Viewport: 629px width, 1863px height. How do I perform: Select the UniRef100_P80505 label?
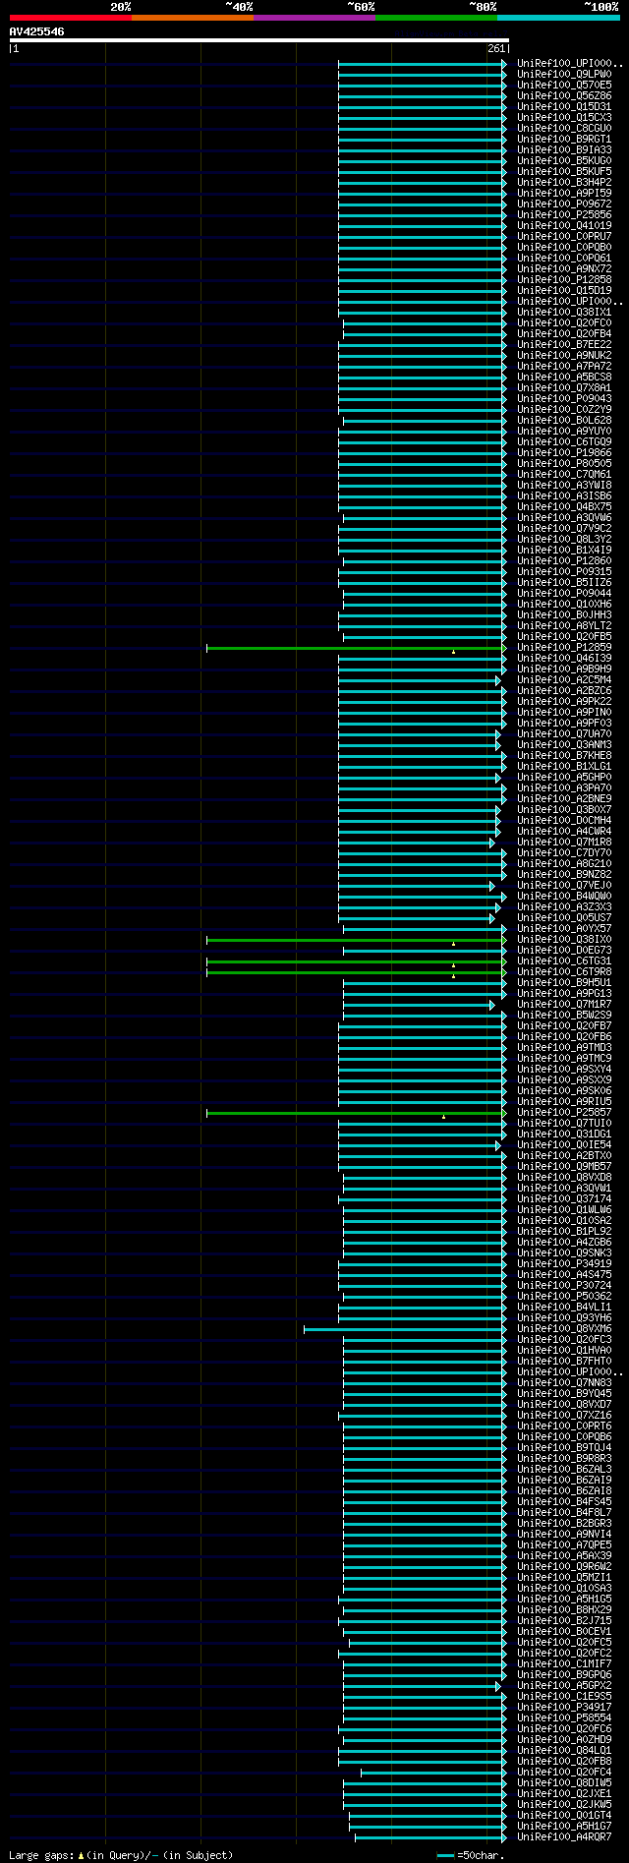point(564,464)
